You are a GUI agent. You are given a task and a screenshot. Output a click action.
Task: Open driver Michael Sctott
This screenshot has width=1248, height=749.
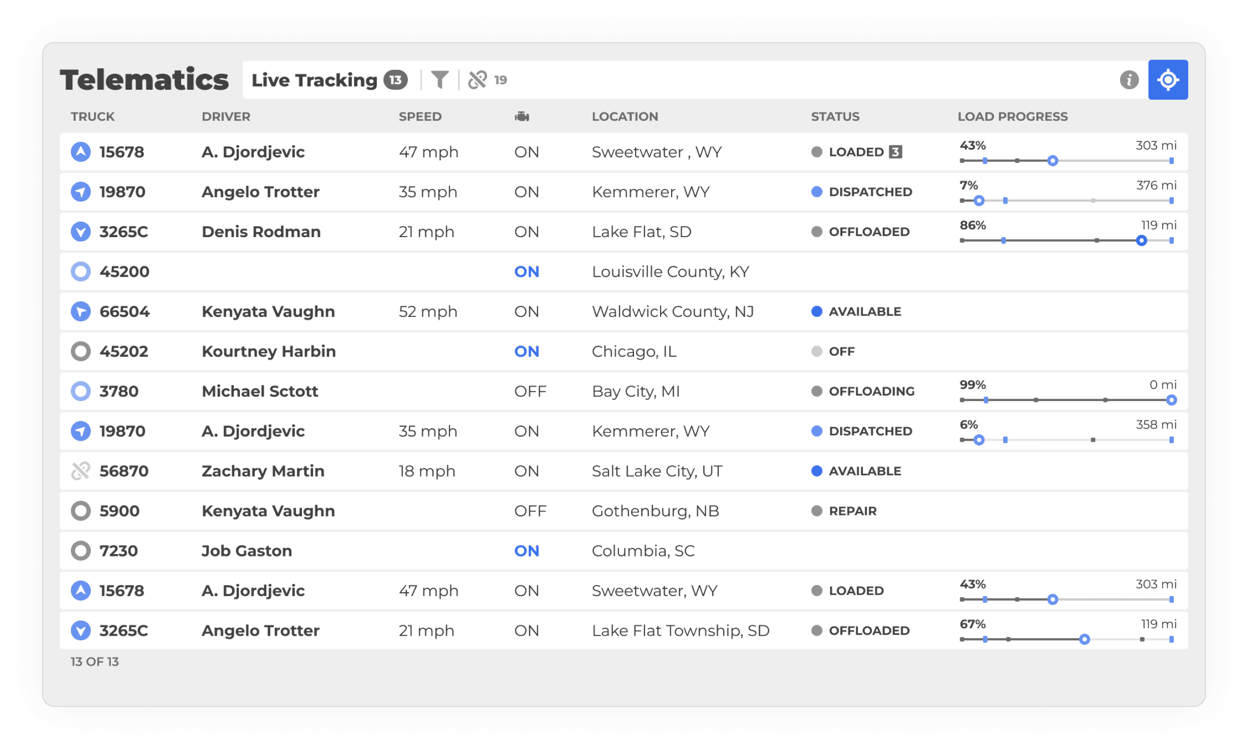pyautogui.click(x=260, y=391)
